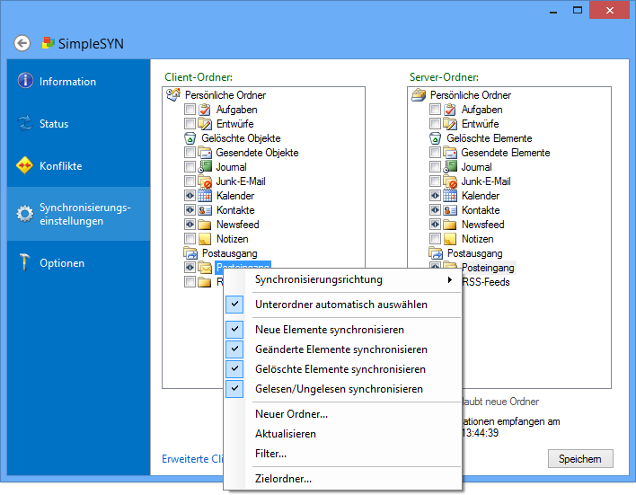Click client Aufgaben task icon

pos(205,109)
